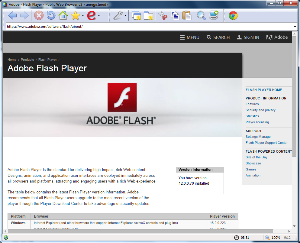Stop loading with the red X icon
300x243 pixels.
39,15
